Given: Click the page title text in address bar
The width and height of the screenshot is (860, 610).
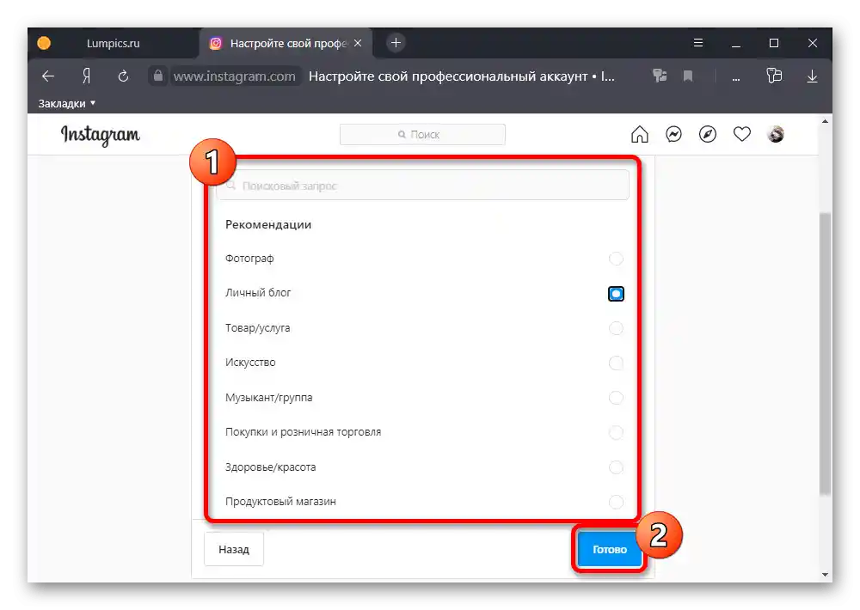Looking at the screenshot, I should coord(461,76).
